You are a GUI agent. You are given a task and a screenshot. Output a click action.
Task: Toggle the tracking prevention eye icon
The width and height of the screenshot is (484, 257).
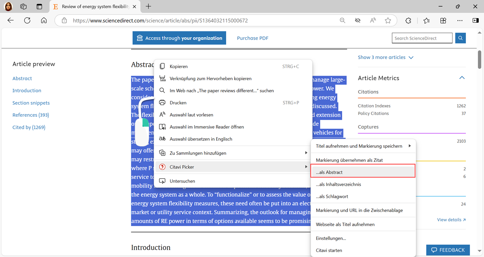click(358, 20)
